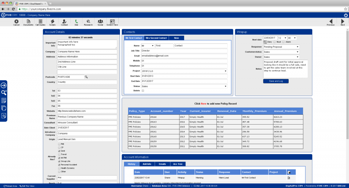This screenshot has width=349, height=188.
Task: Tick the Alarm checkbox
Action: (x=283, y=42)
